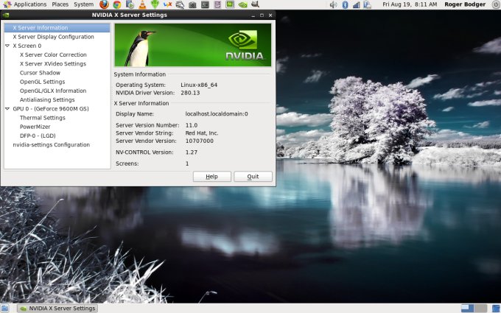Image resolution: width=501 pixels, height=313 pixels.
Task: Select GPU 0 - (GeForce 9600M GS)
Action: pyautogui.click(x=51, y=108)
